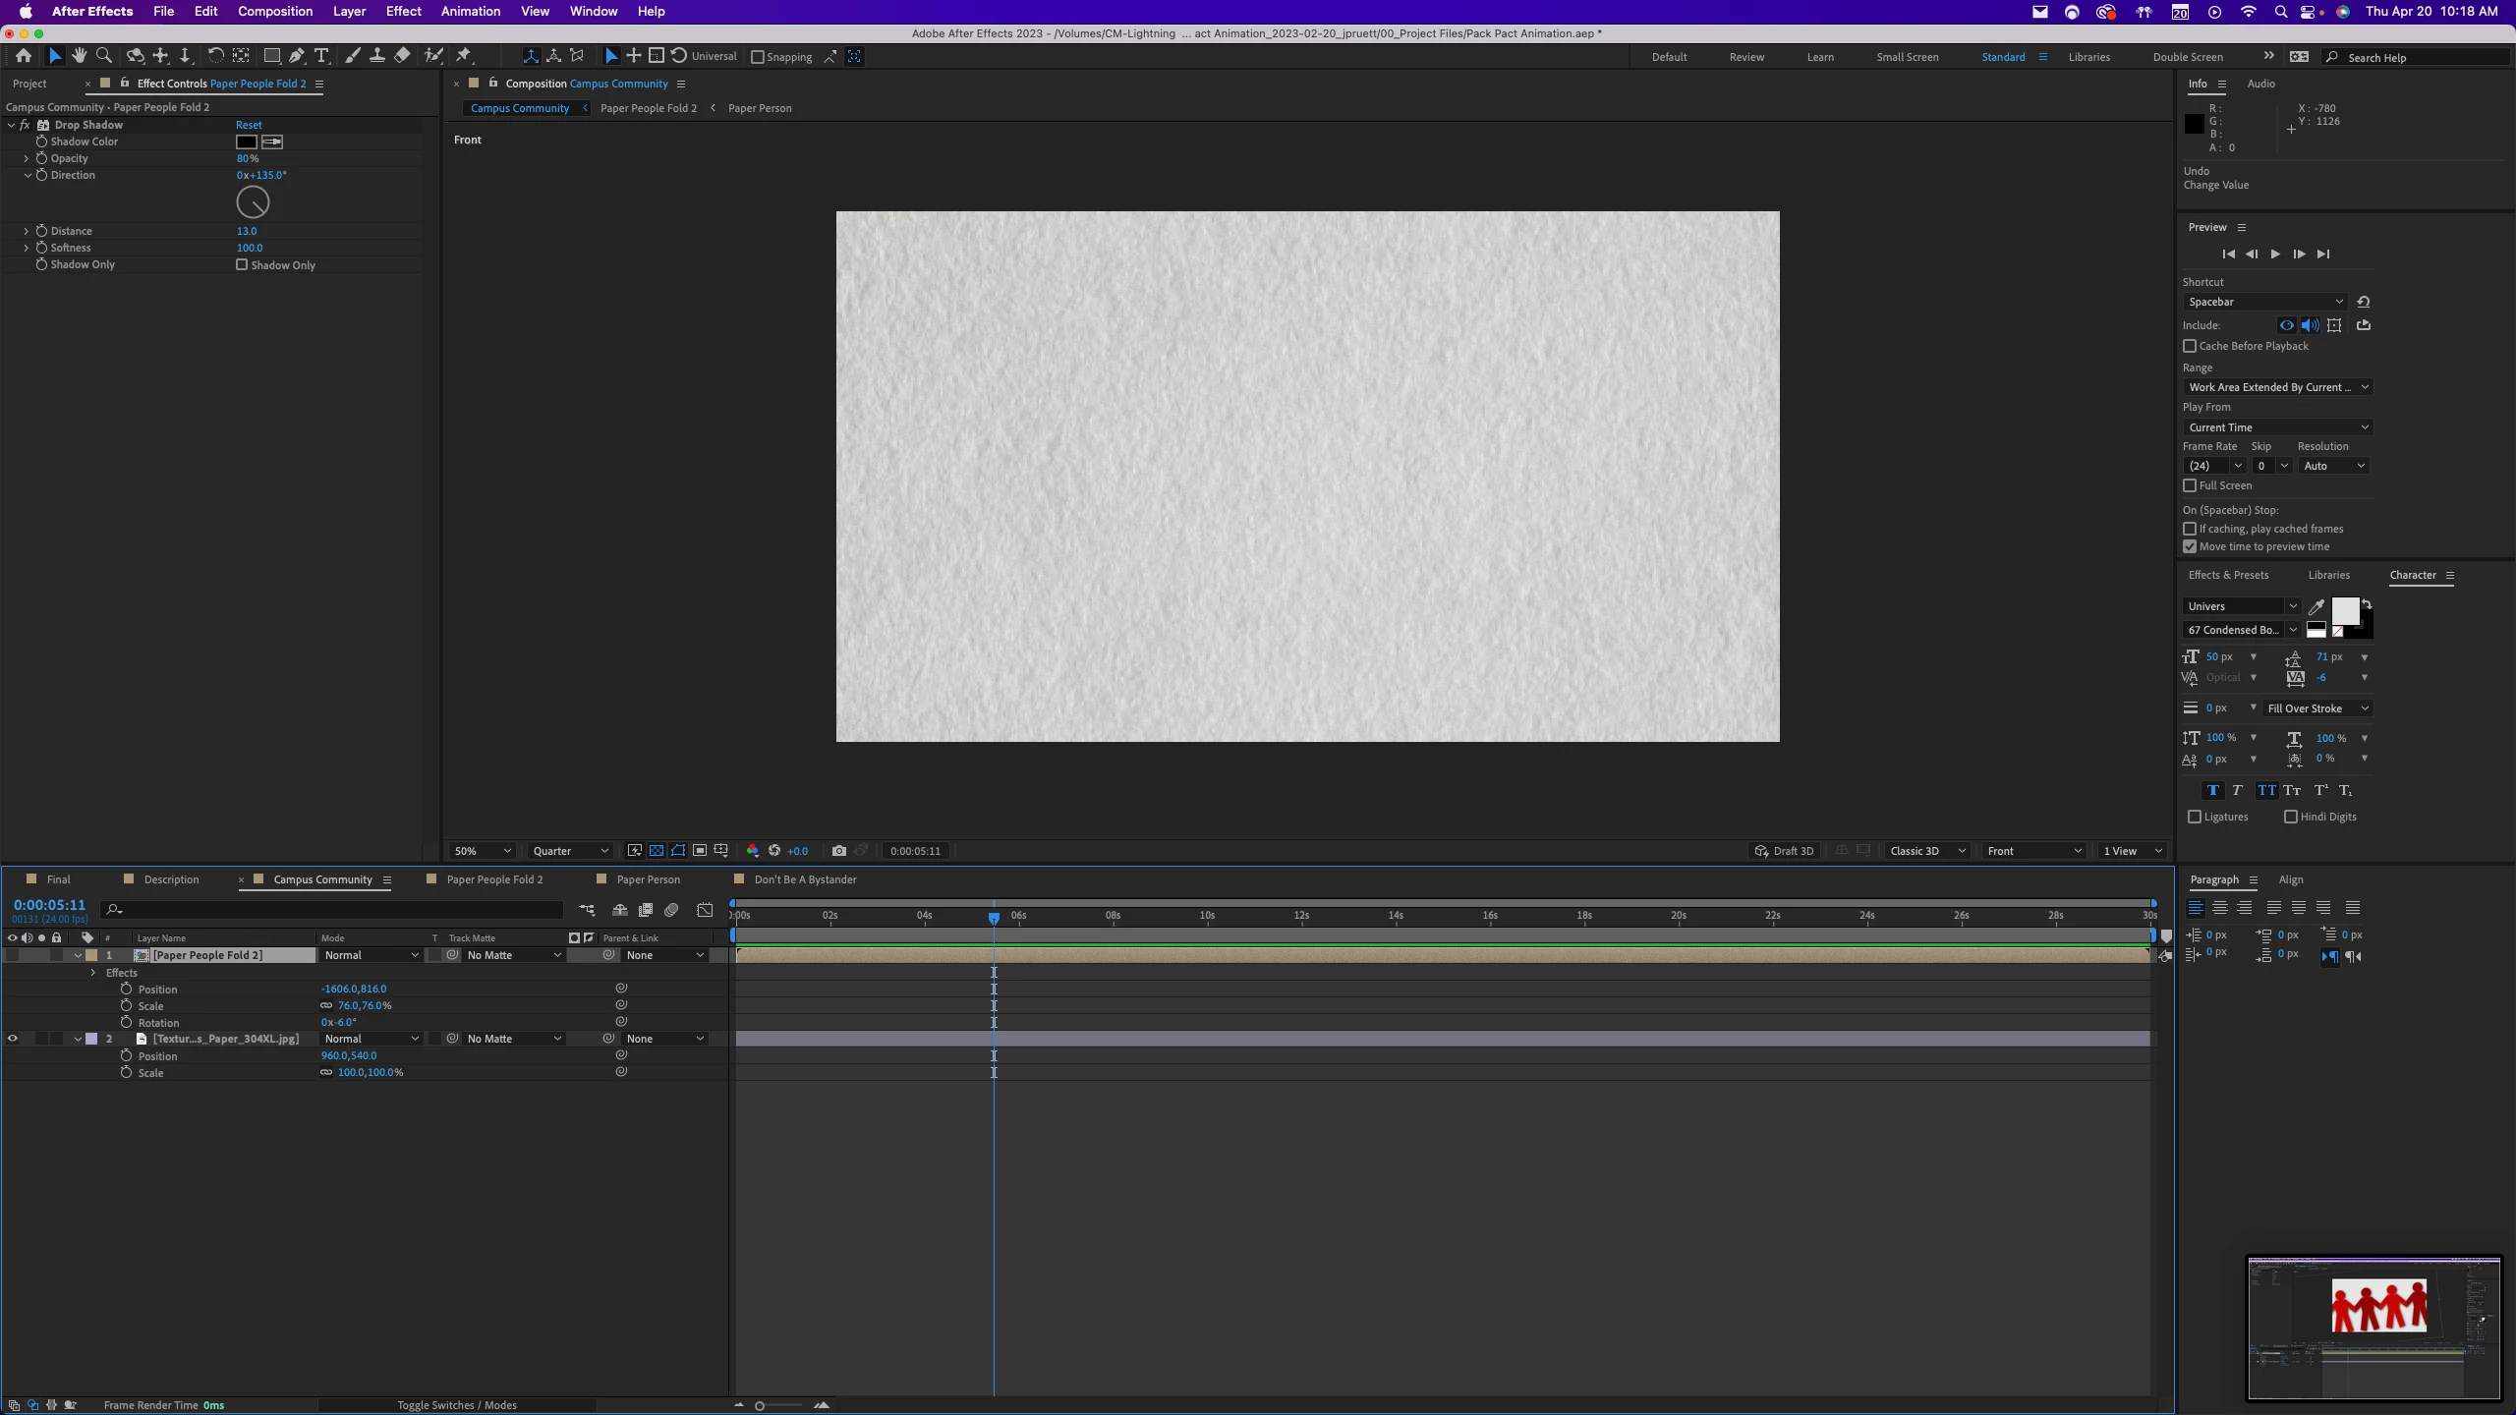Toggle Snapping checkbox in toolbar
Viewport: 2516px width, 1415px height.
[758, 57]
